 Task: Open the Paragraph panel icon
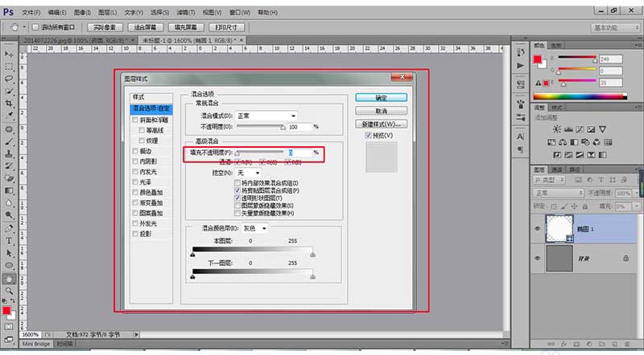[521, 149]
